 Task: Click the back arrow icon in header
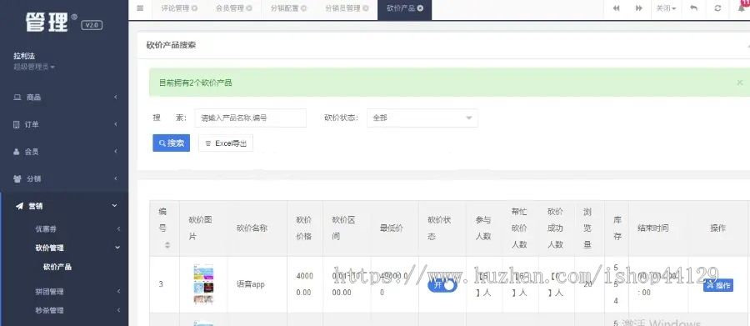(693, 8)
